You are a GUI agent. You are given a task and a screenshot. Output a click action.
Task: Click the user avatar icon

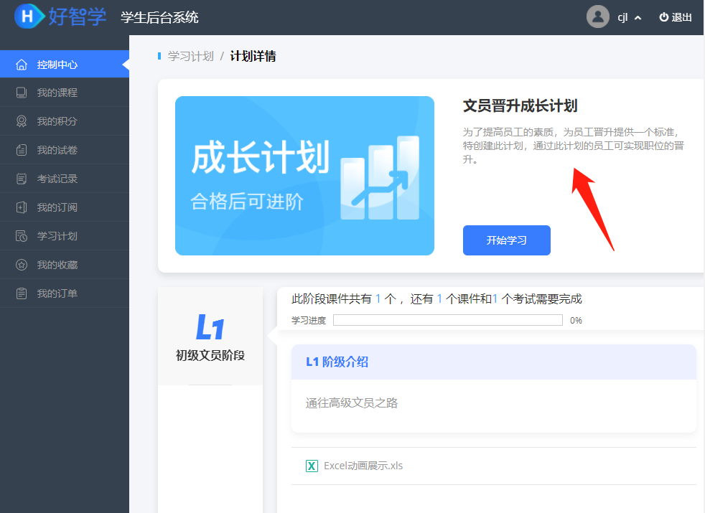pyautogui.click(x=597, y=17)
